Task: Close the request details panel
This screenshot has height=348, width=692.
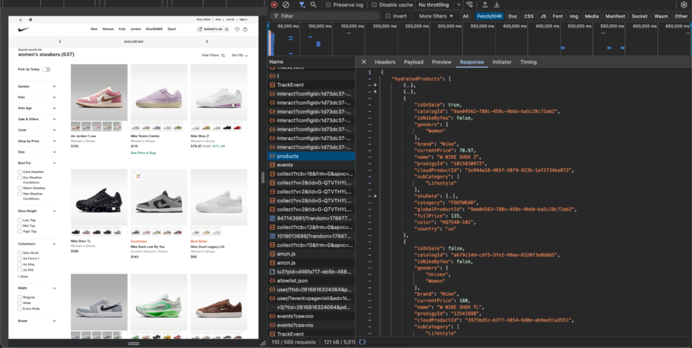Action: [x=364, y=62]
